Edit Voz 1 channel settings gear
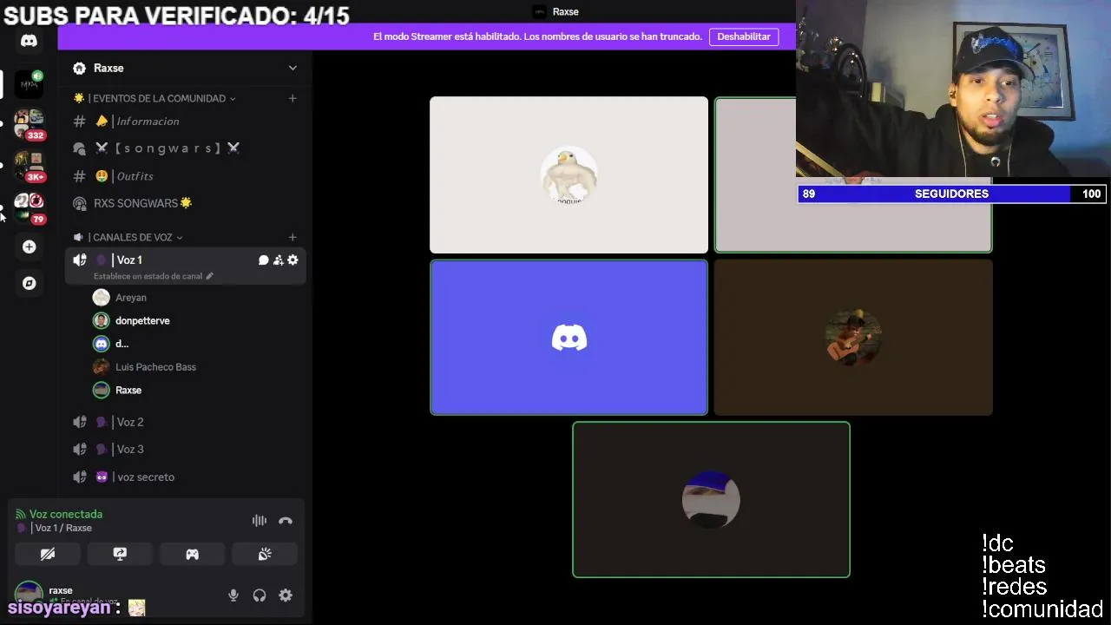 point(293,260)
